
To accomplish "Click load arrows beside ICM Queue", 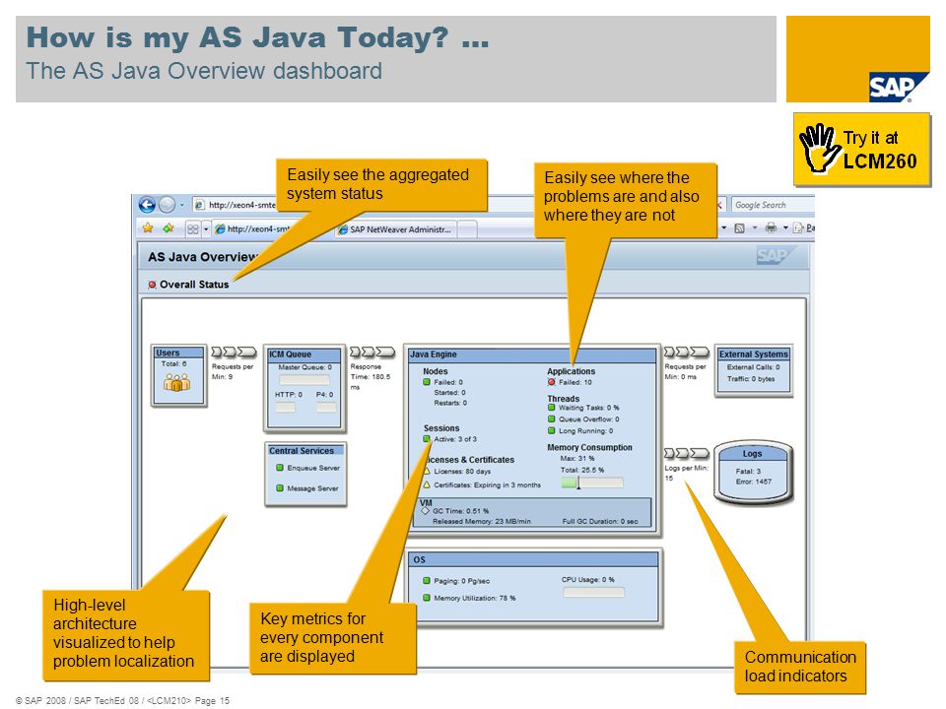I will [x=372, y=353].
